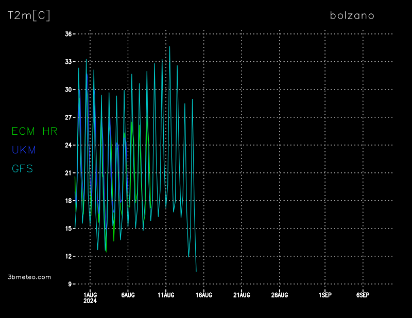
Task: Click the 11AUG date marker
Action: [166, 295]
